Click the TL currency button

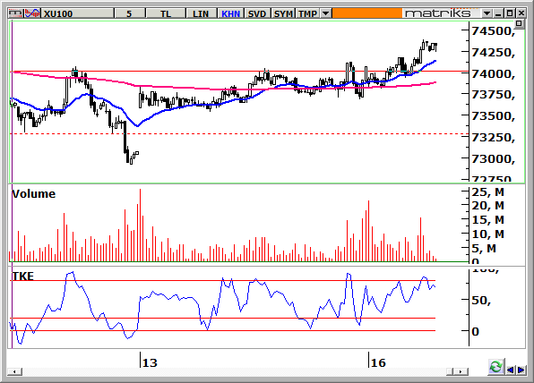coord(166,13)
